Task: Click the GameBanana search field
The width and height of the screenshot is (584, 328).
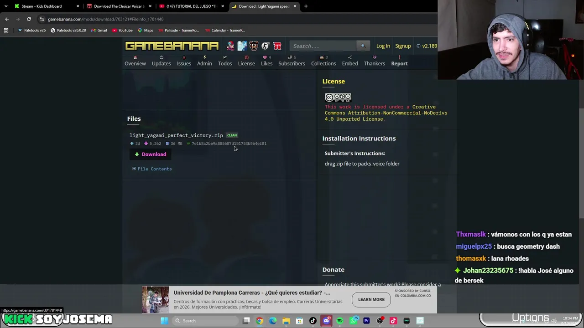Action: 323,46
